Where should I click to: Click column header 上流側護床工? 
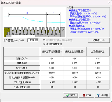(98, 52)
